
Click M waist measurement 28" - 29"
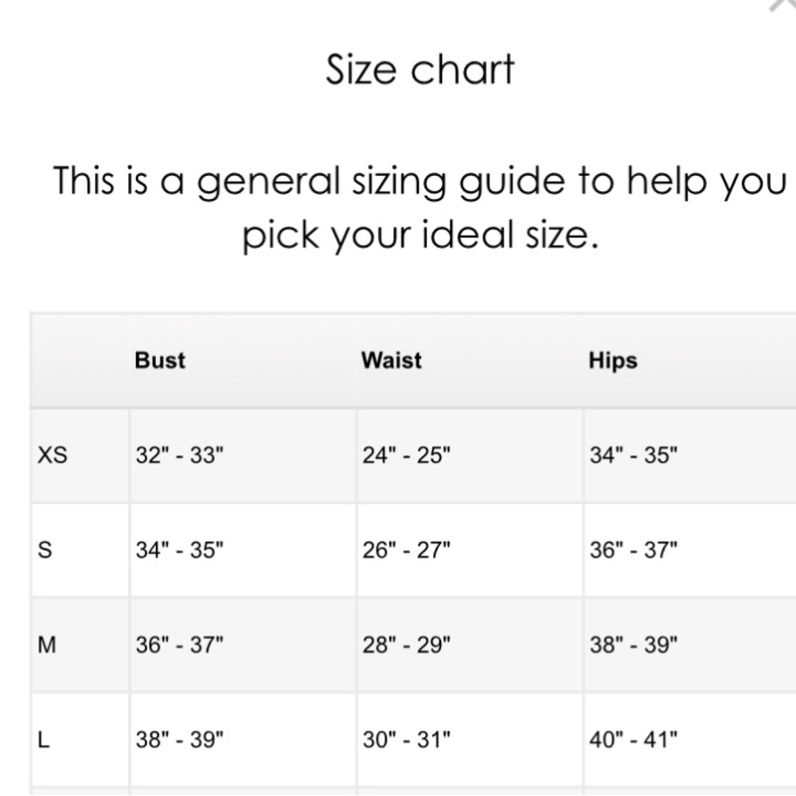tap(406, 646)
